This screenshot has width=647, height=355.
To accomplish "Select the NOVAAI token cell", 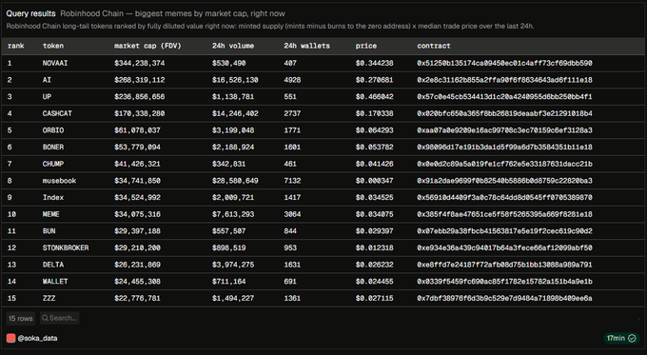I will [x=55, y=63].
